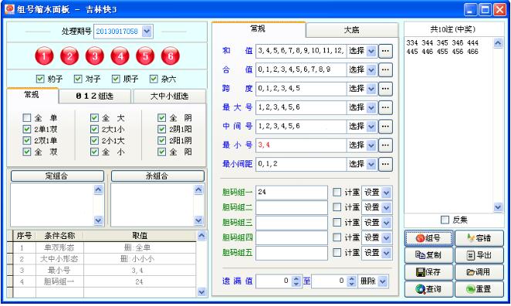Screen dimensions: 511x306
Task: Enable the 全单 checkbox
Action: (27, 117)
